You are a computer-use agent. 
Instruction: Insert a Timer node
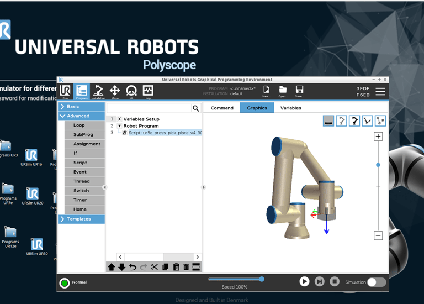(84, 200)
